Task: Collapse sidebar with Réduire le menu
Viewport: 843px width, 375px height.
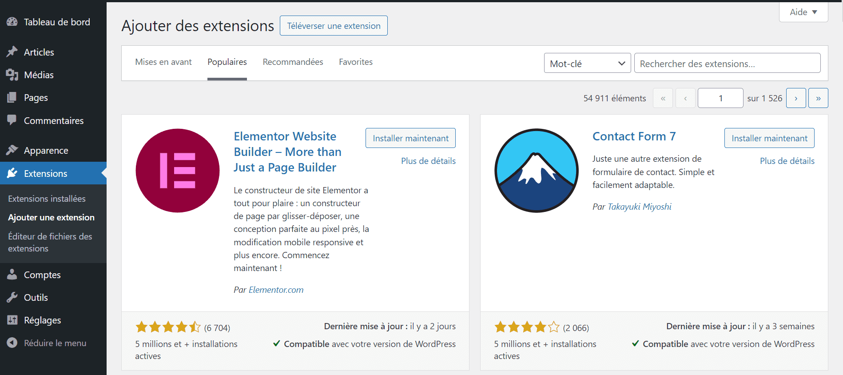Action: point(53,343)
